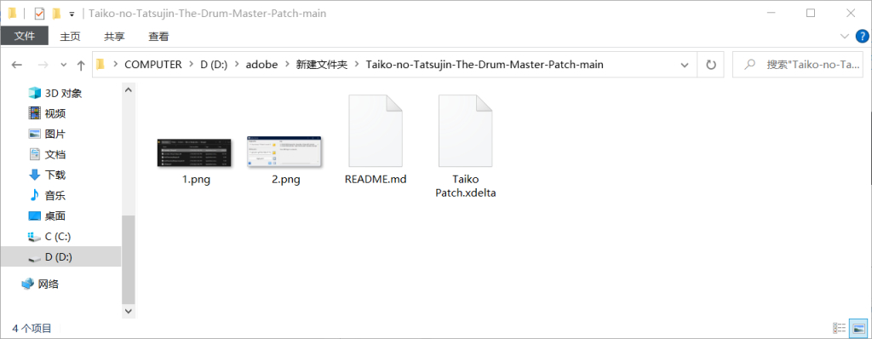Switch to details view icon in status bar
Image resolution: width=872 pixels, height=339 pixels.
point(840,328)
